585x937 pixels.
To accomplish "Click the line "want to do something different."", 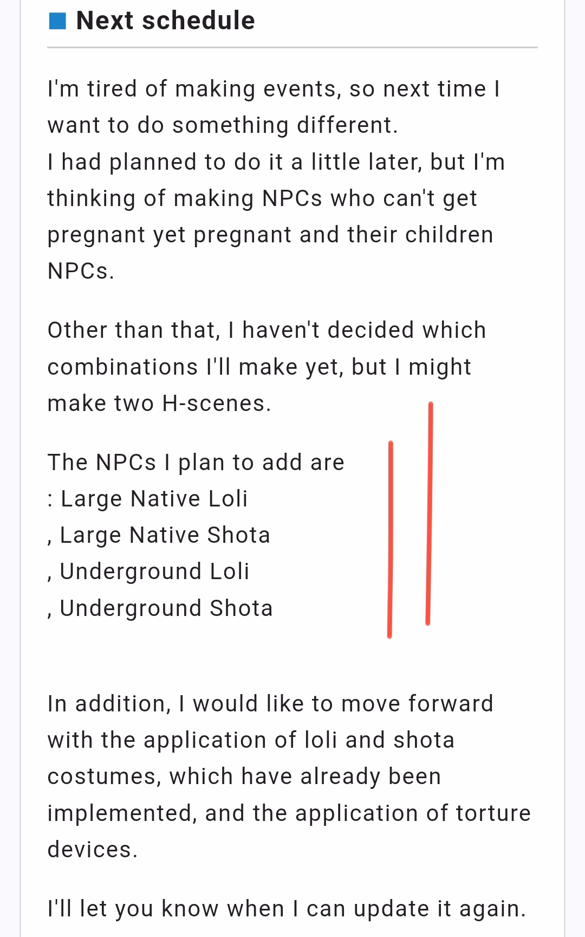I will click(223, 125).
